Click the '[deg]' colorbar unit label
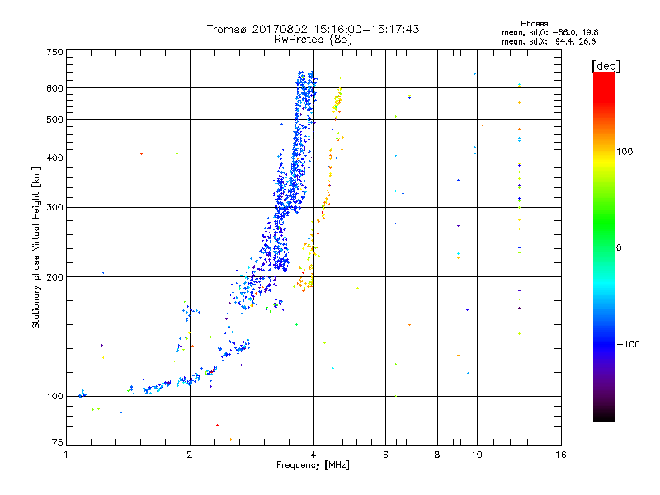660x495 pixels. (x=606, y=66)
